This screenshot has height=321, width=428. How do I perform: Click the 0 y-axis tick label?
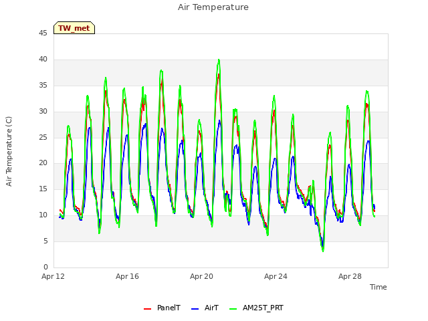pos(45,267)
